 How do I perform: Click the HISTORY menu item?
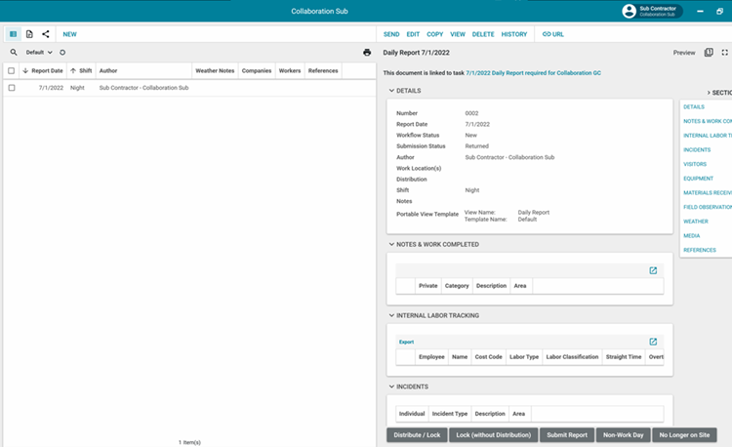[x=513, y=34]
